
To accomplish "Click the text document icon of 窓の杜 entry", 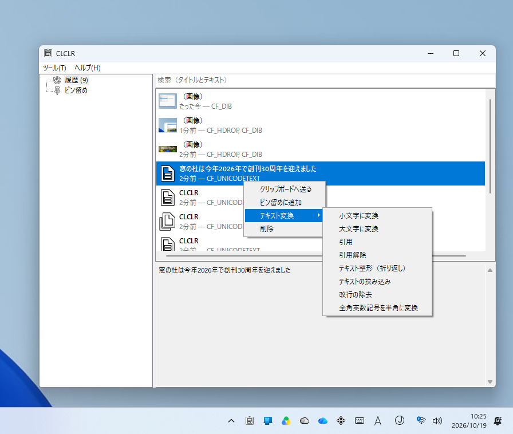I will 168,173.
